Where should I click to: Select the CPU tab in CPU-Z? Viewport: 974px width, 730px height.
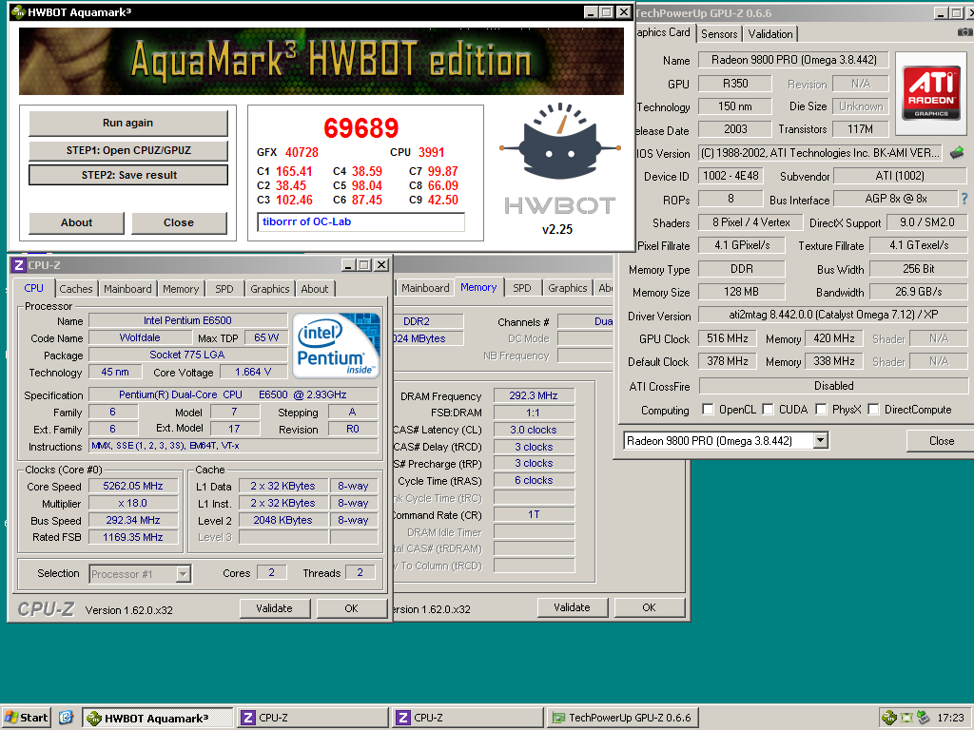click(33, 288)
